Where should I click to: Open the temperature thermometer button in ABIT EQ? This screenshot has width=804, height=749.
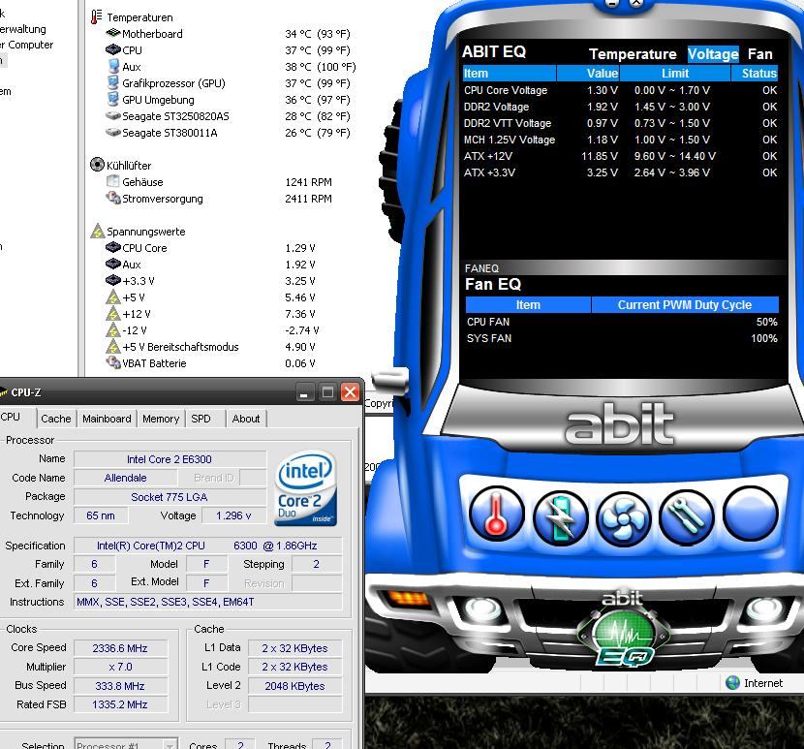496,514
